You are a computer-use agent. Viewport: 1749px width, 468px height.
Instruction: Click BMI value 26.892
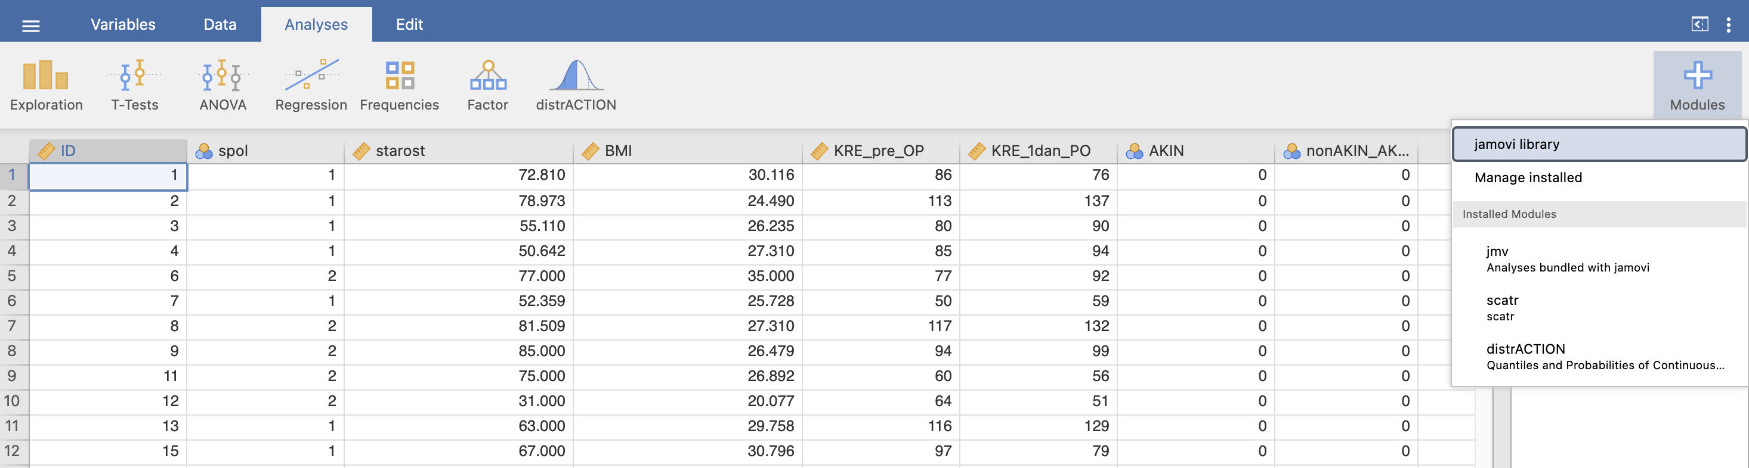688,376
